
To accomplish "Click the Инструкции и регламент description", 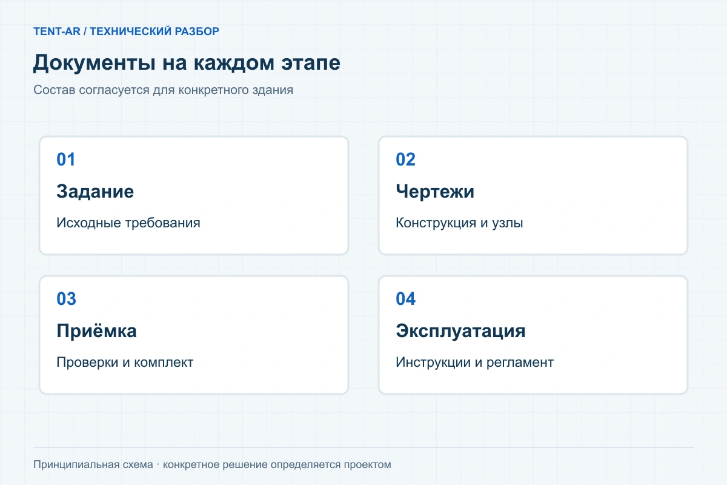I will coord(474,363).
